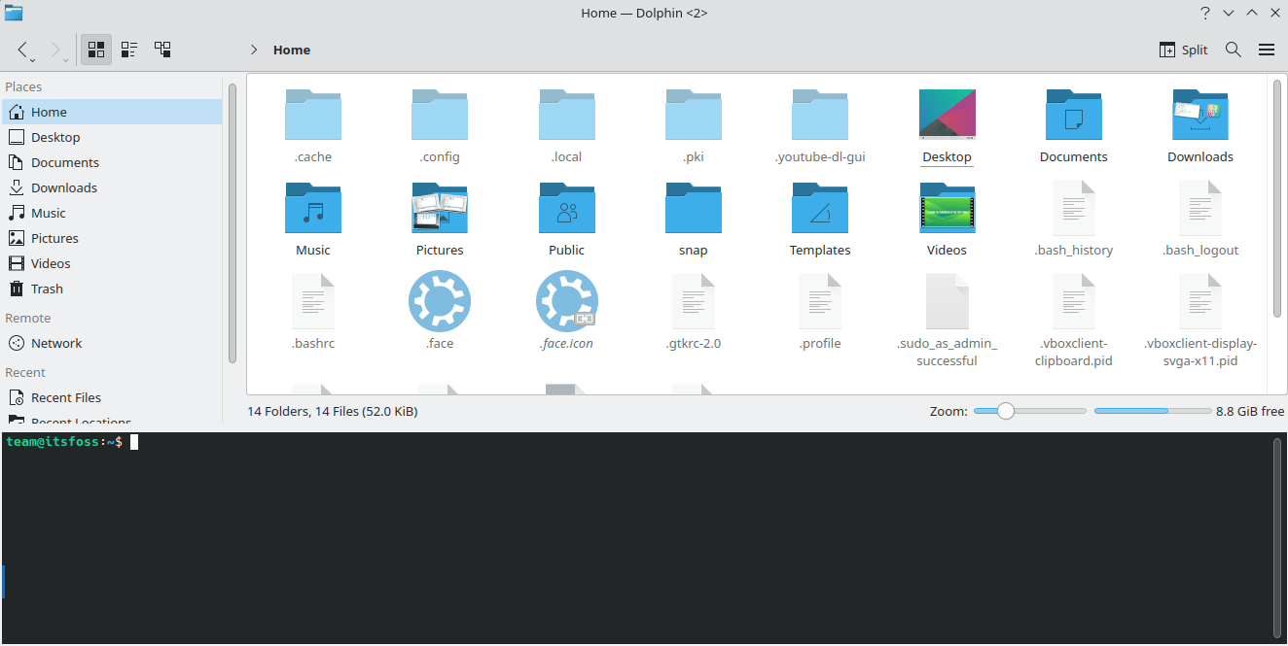Select Recent Files in sidebar
The height and width of the screenshot is (646, 1288).
(x=62, y=397)
